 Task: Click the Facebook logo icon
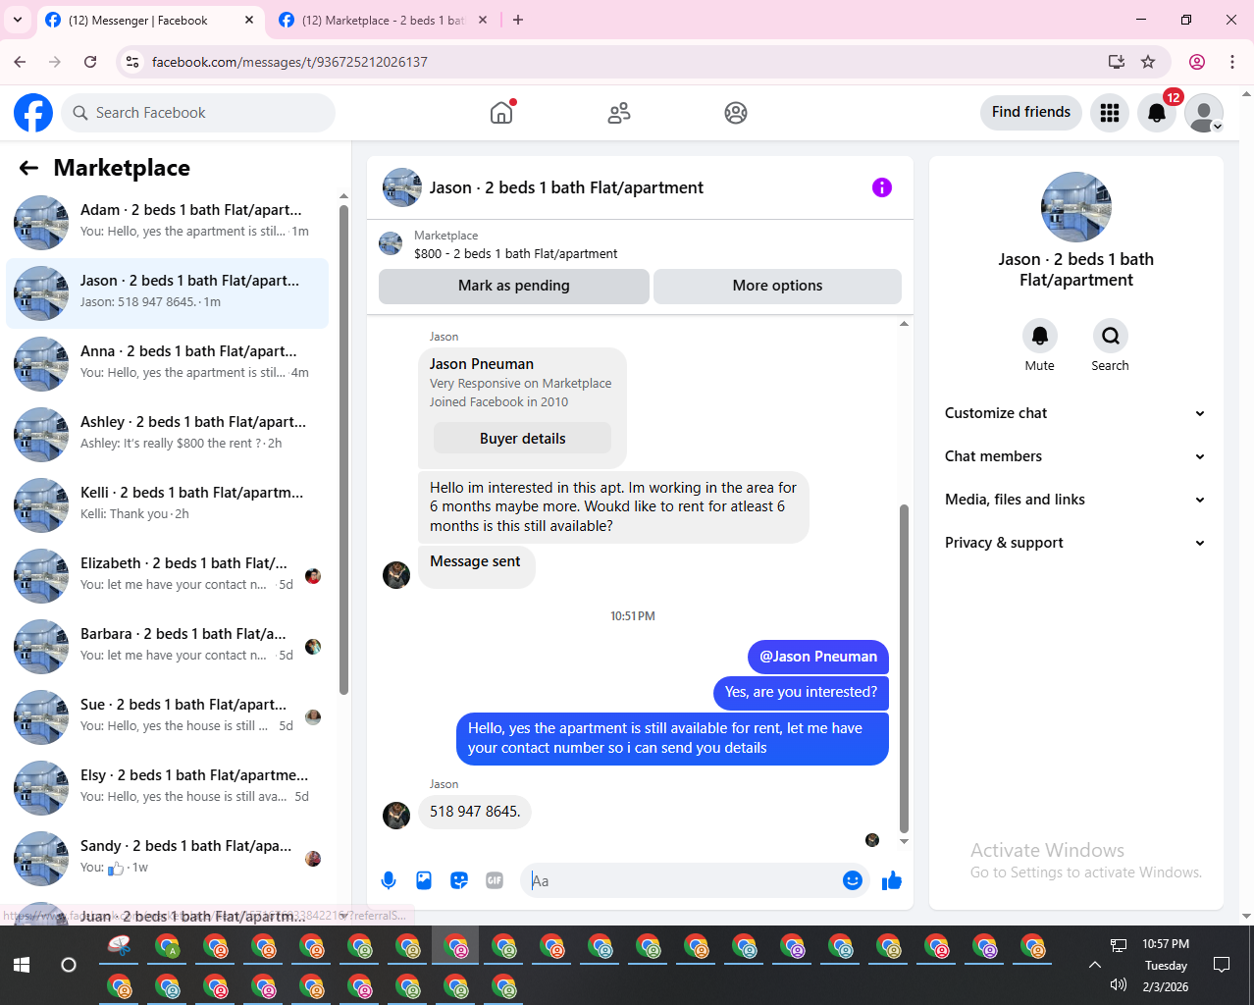click(x=33, y=113)
